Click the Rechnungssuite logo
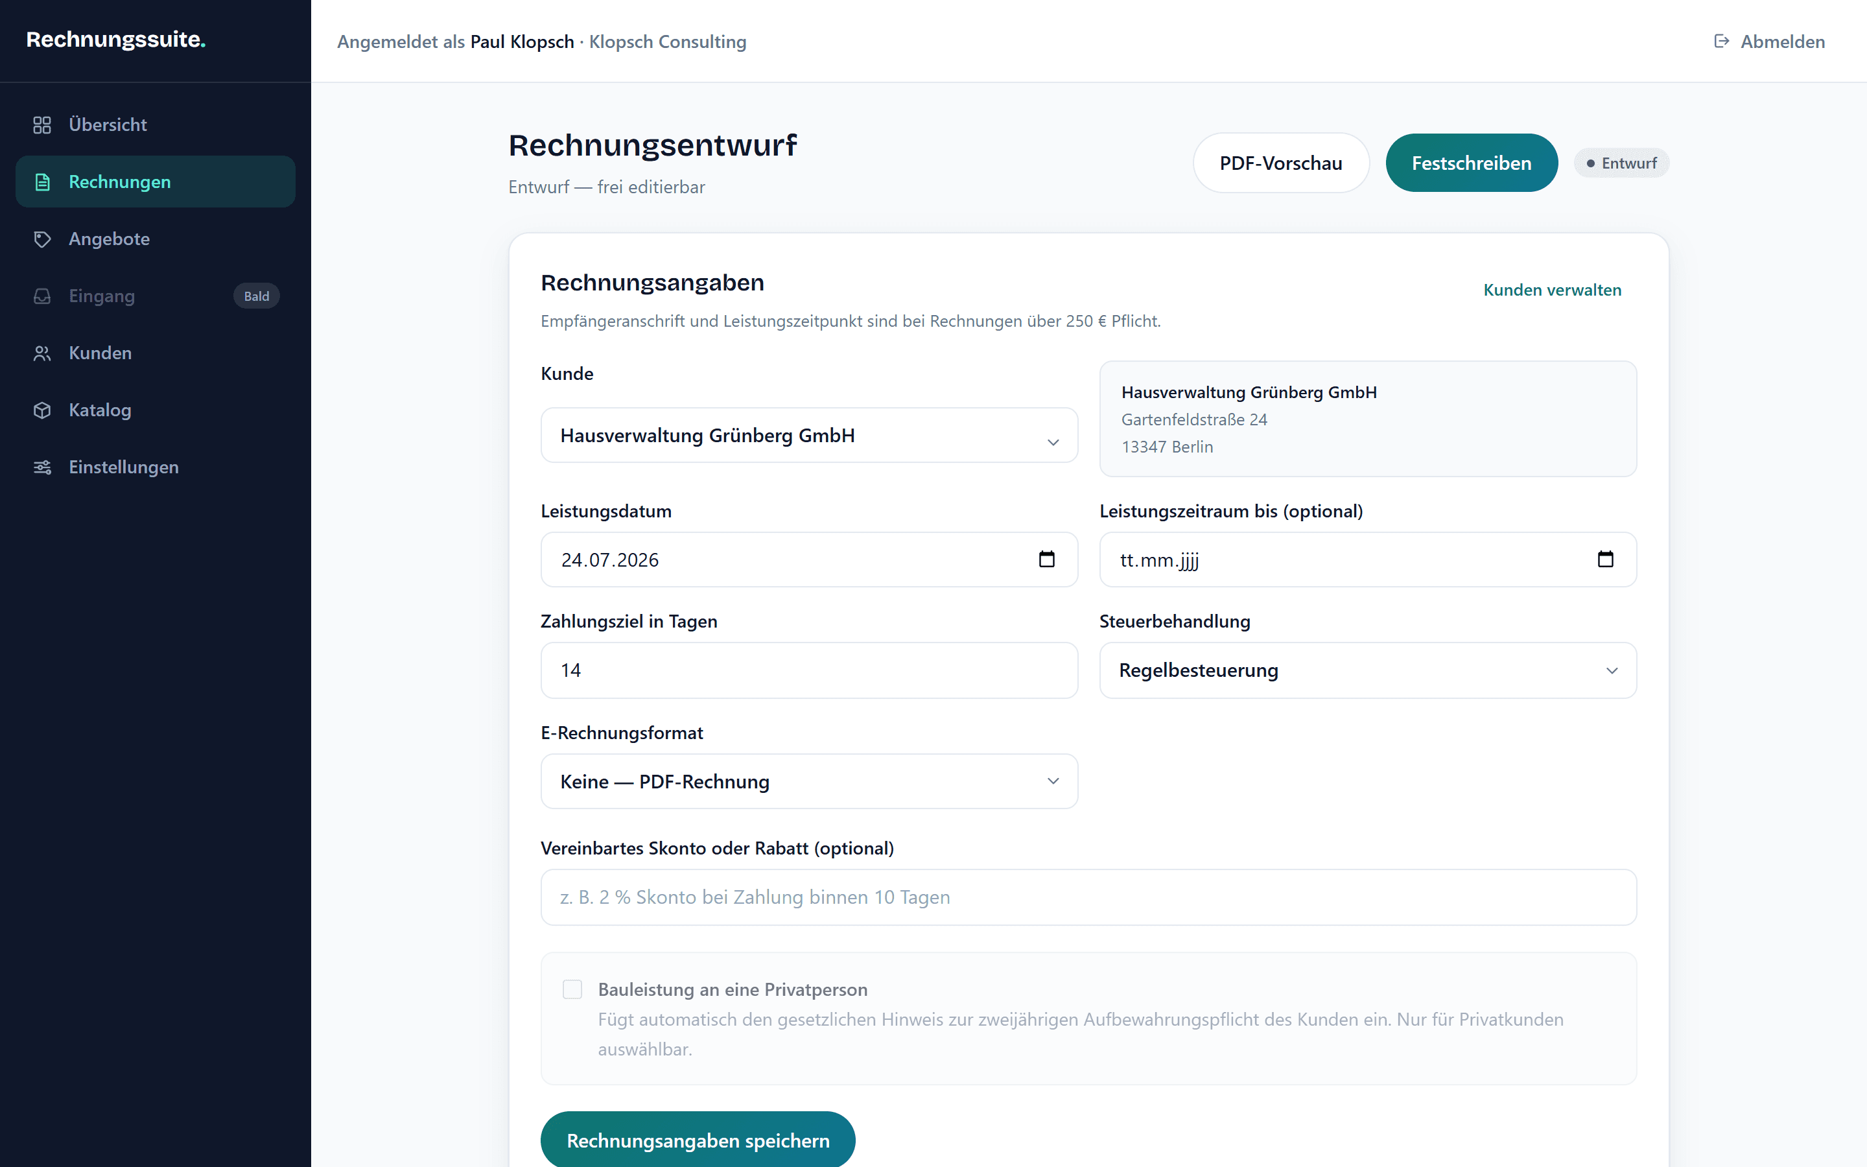The width and height of the screenshot is (1867, 1167). pyautogui.click(x=116, y=40)
